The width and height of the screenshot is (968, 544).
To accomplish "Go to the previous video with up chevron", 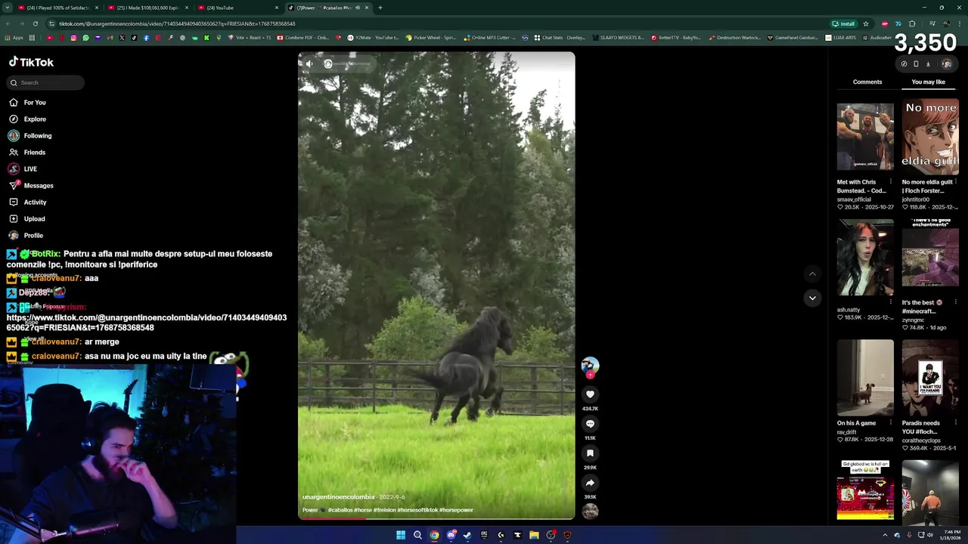I will point(812,274).
